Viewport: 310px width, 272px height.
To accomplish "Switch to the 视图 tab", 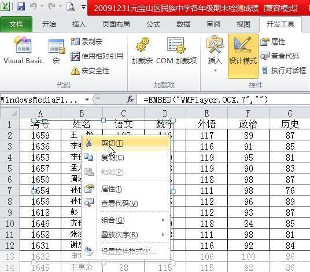I will [243, 24].
